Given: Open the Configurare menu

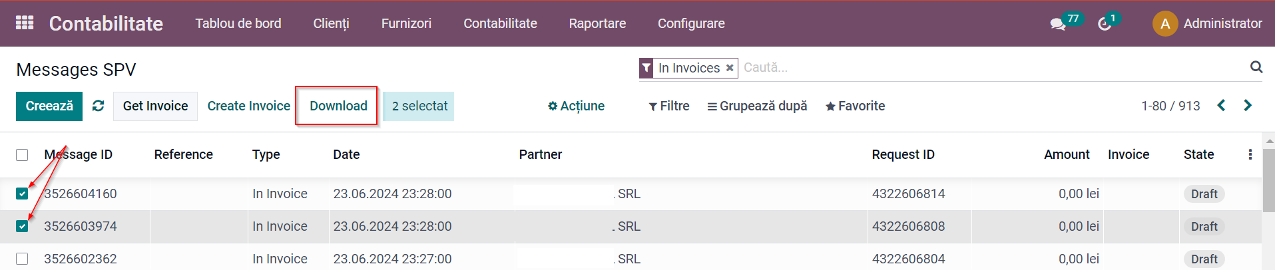Looking at the screenshot, I should (x=691, y=23).
